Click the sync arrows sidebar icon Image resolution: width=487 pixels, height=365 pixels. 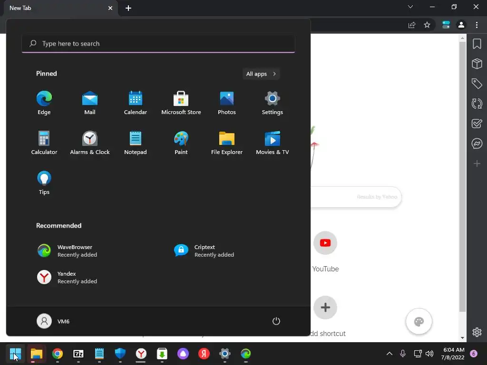pos(477,103)
